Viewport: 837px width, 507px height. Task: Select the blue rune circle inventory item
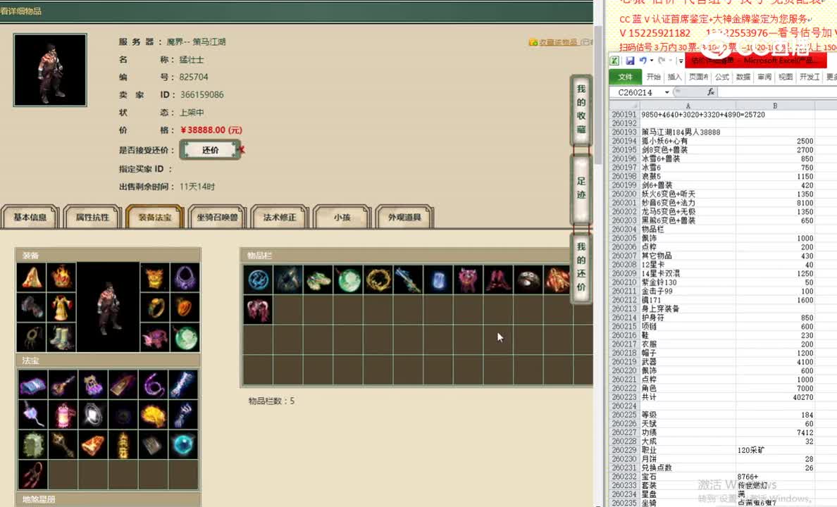coord(258,280)
